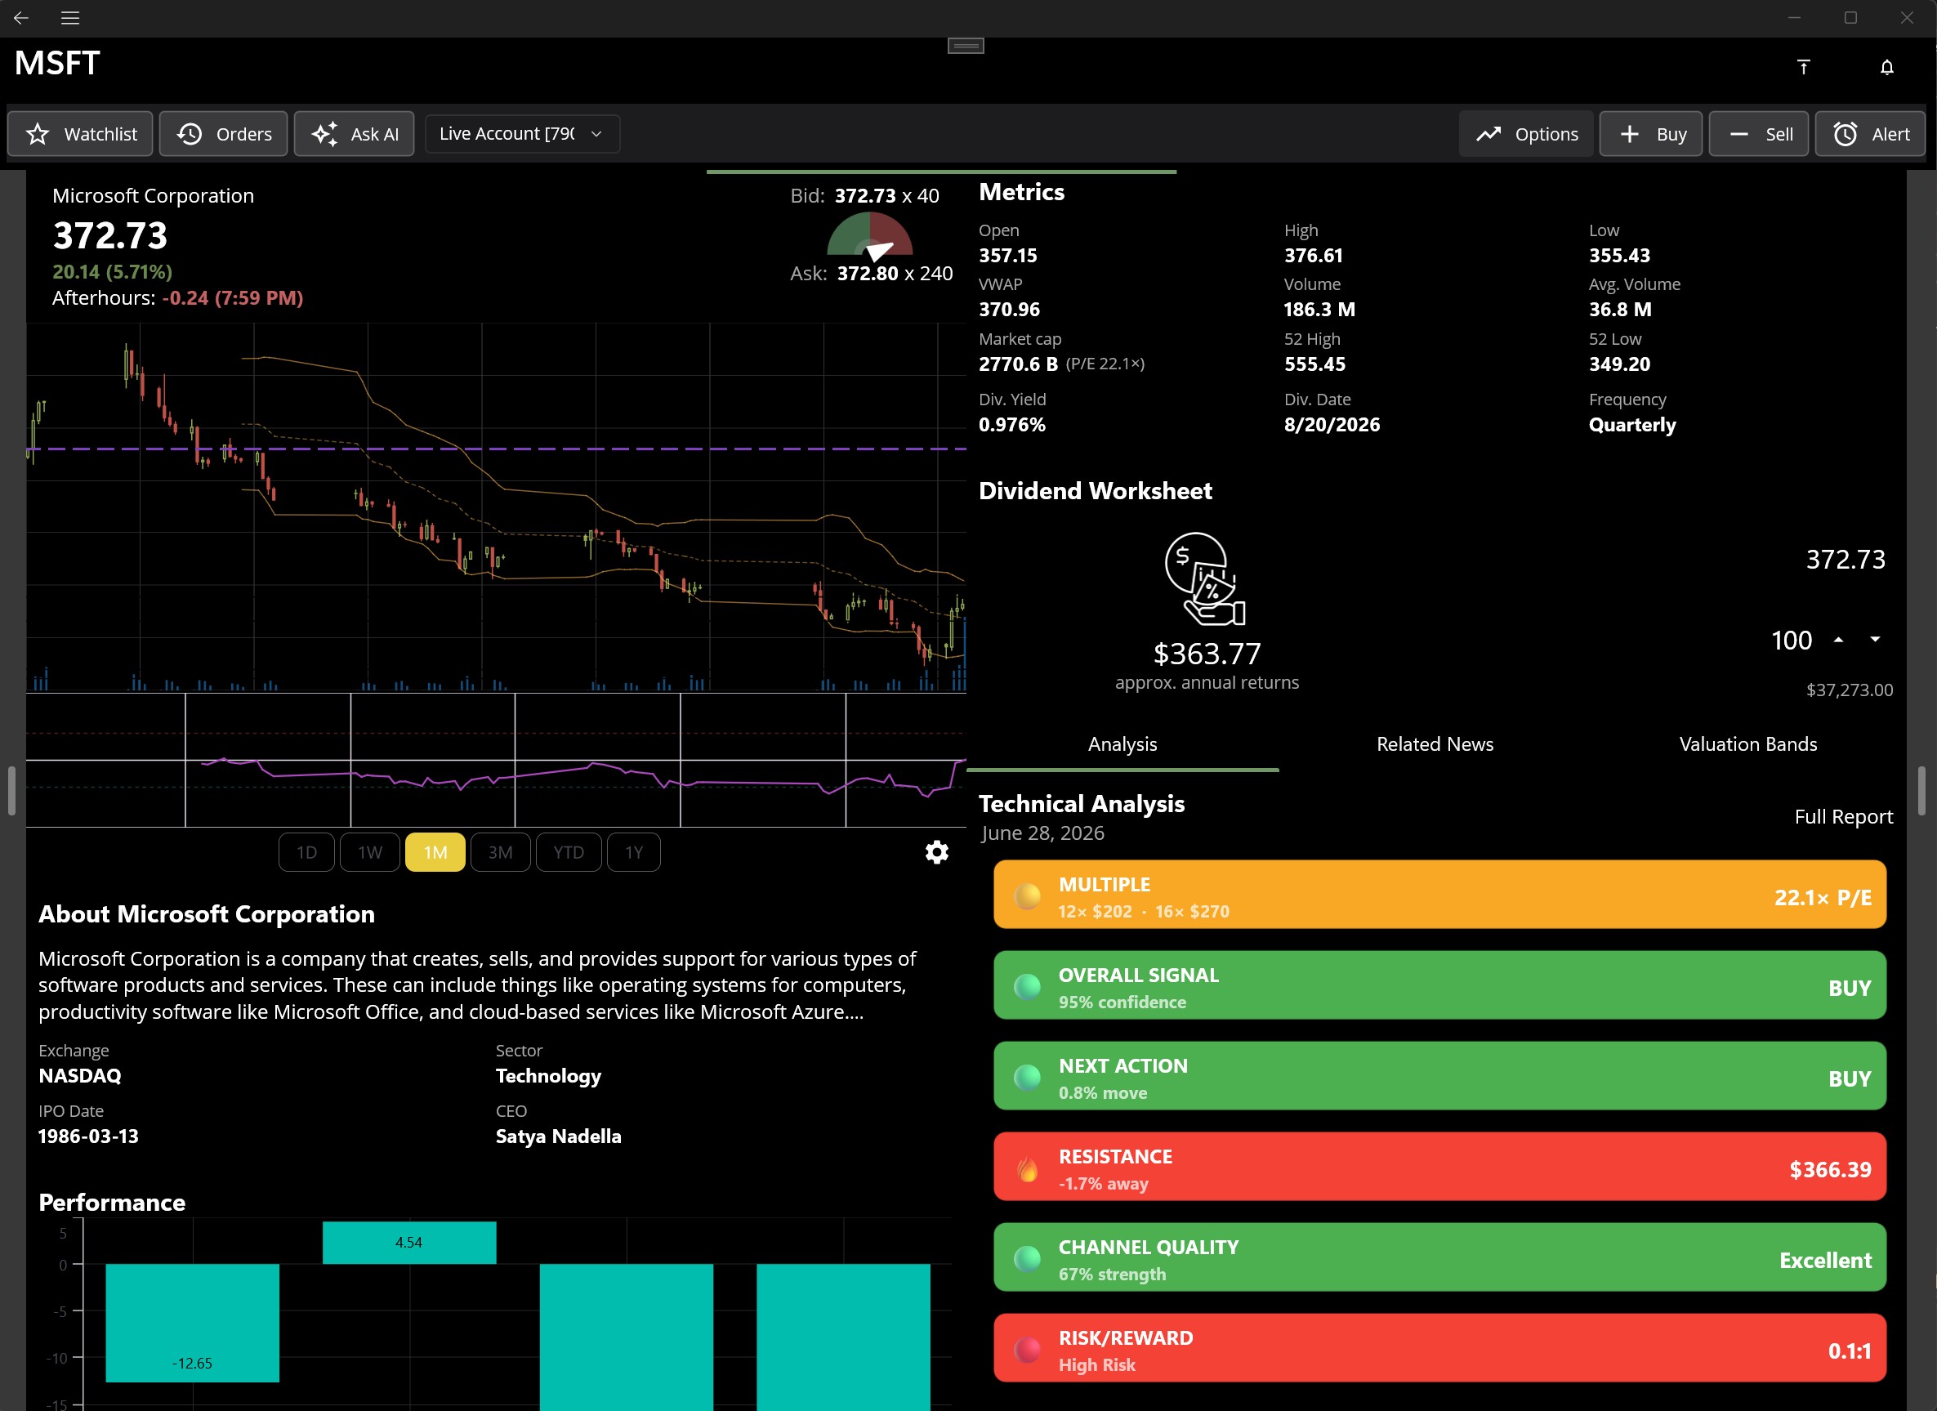Expand the Live Account dropdown

point(522,134)
